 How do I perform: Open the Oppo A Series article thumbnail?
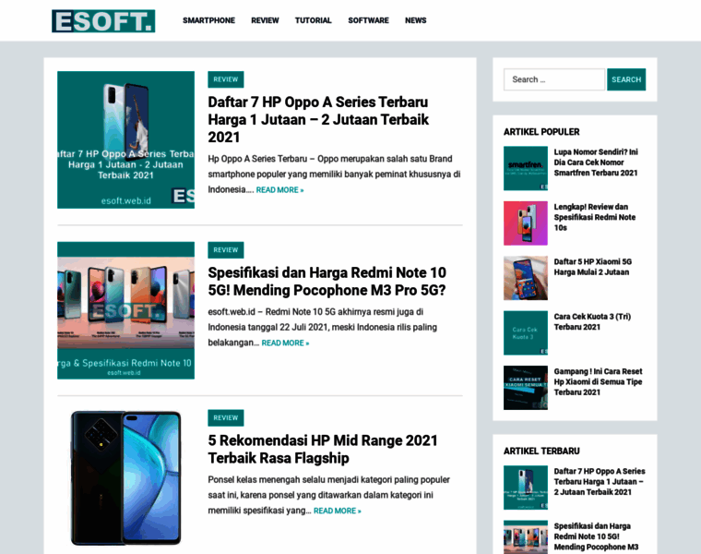[125, 139]
